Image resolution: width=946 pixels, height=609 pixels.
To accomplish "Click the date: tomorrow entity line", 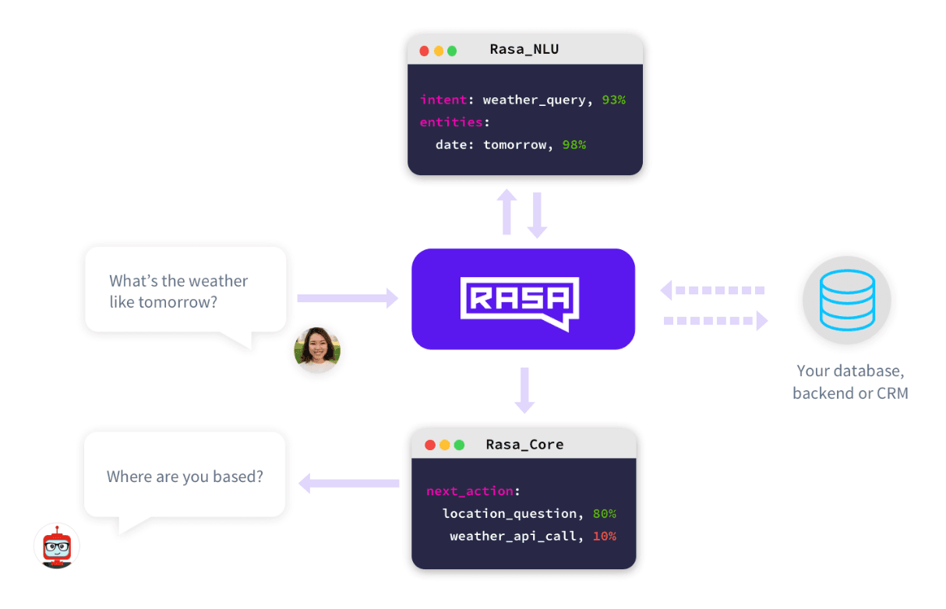I will point(510,145).
